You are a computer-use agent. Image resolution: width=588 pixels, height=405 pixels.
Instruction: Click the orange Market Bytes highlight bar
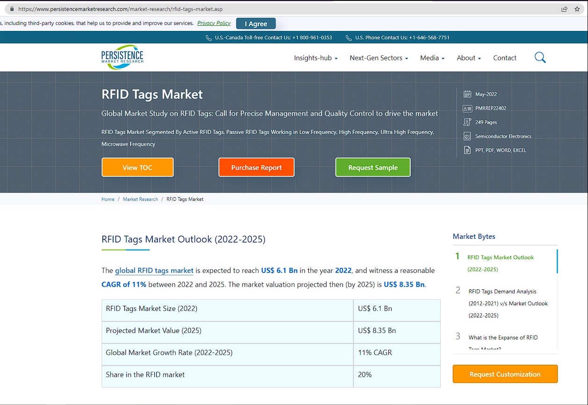point(556,262)
